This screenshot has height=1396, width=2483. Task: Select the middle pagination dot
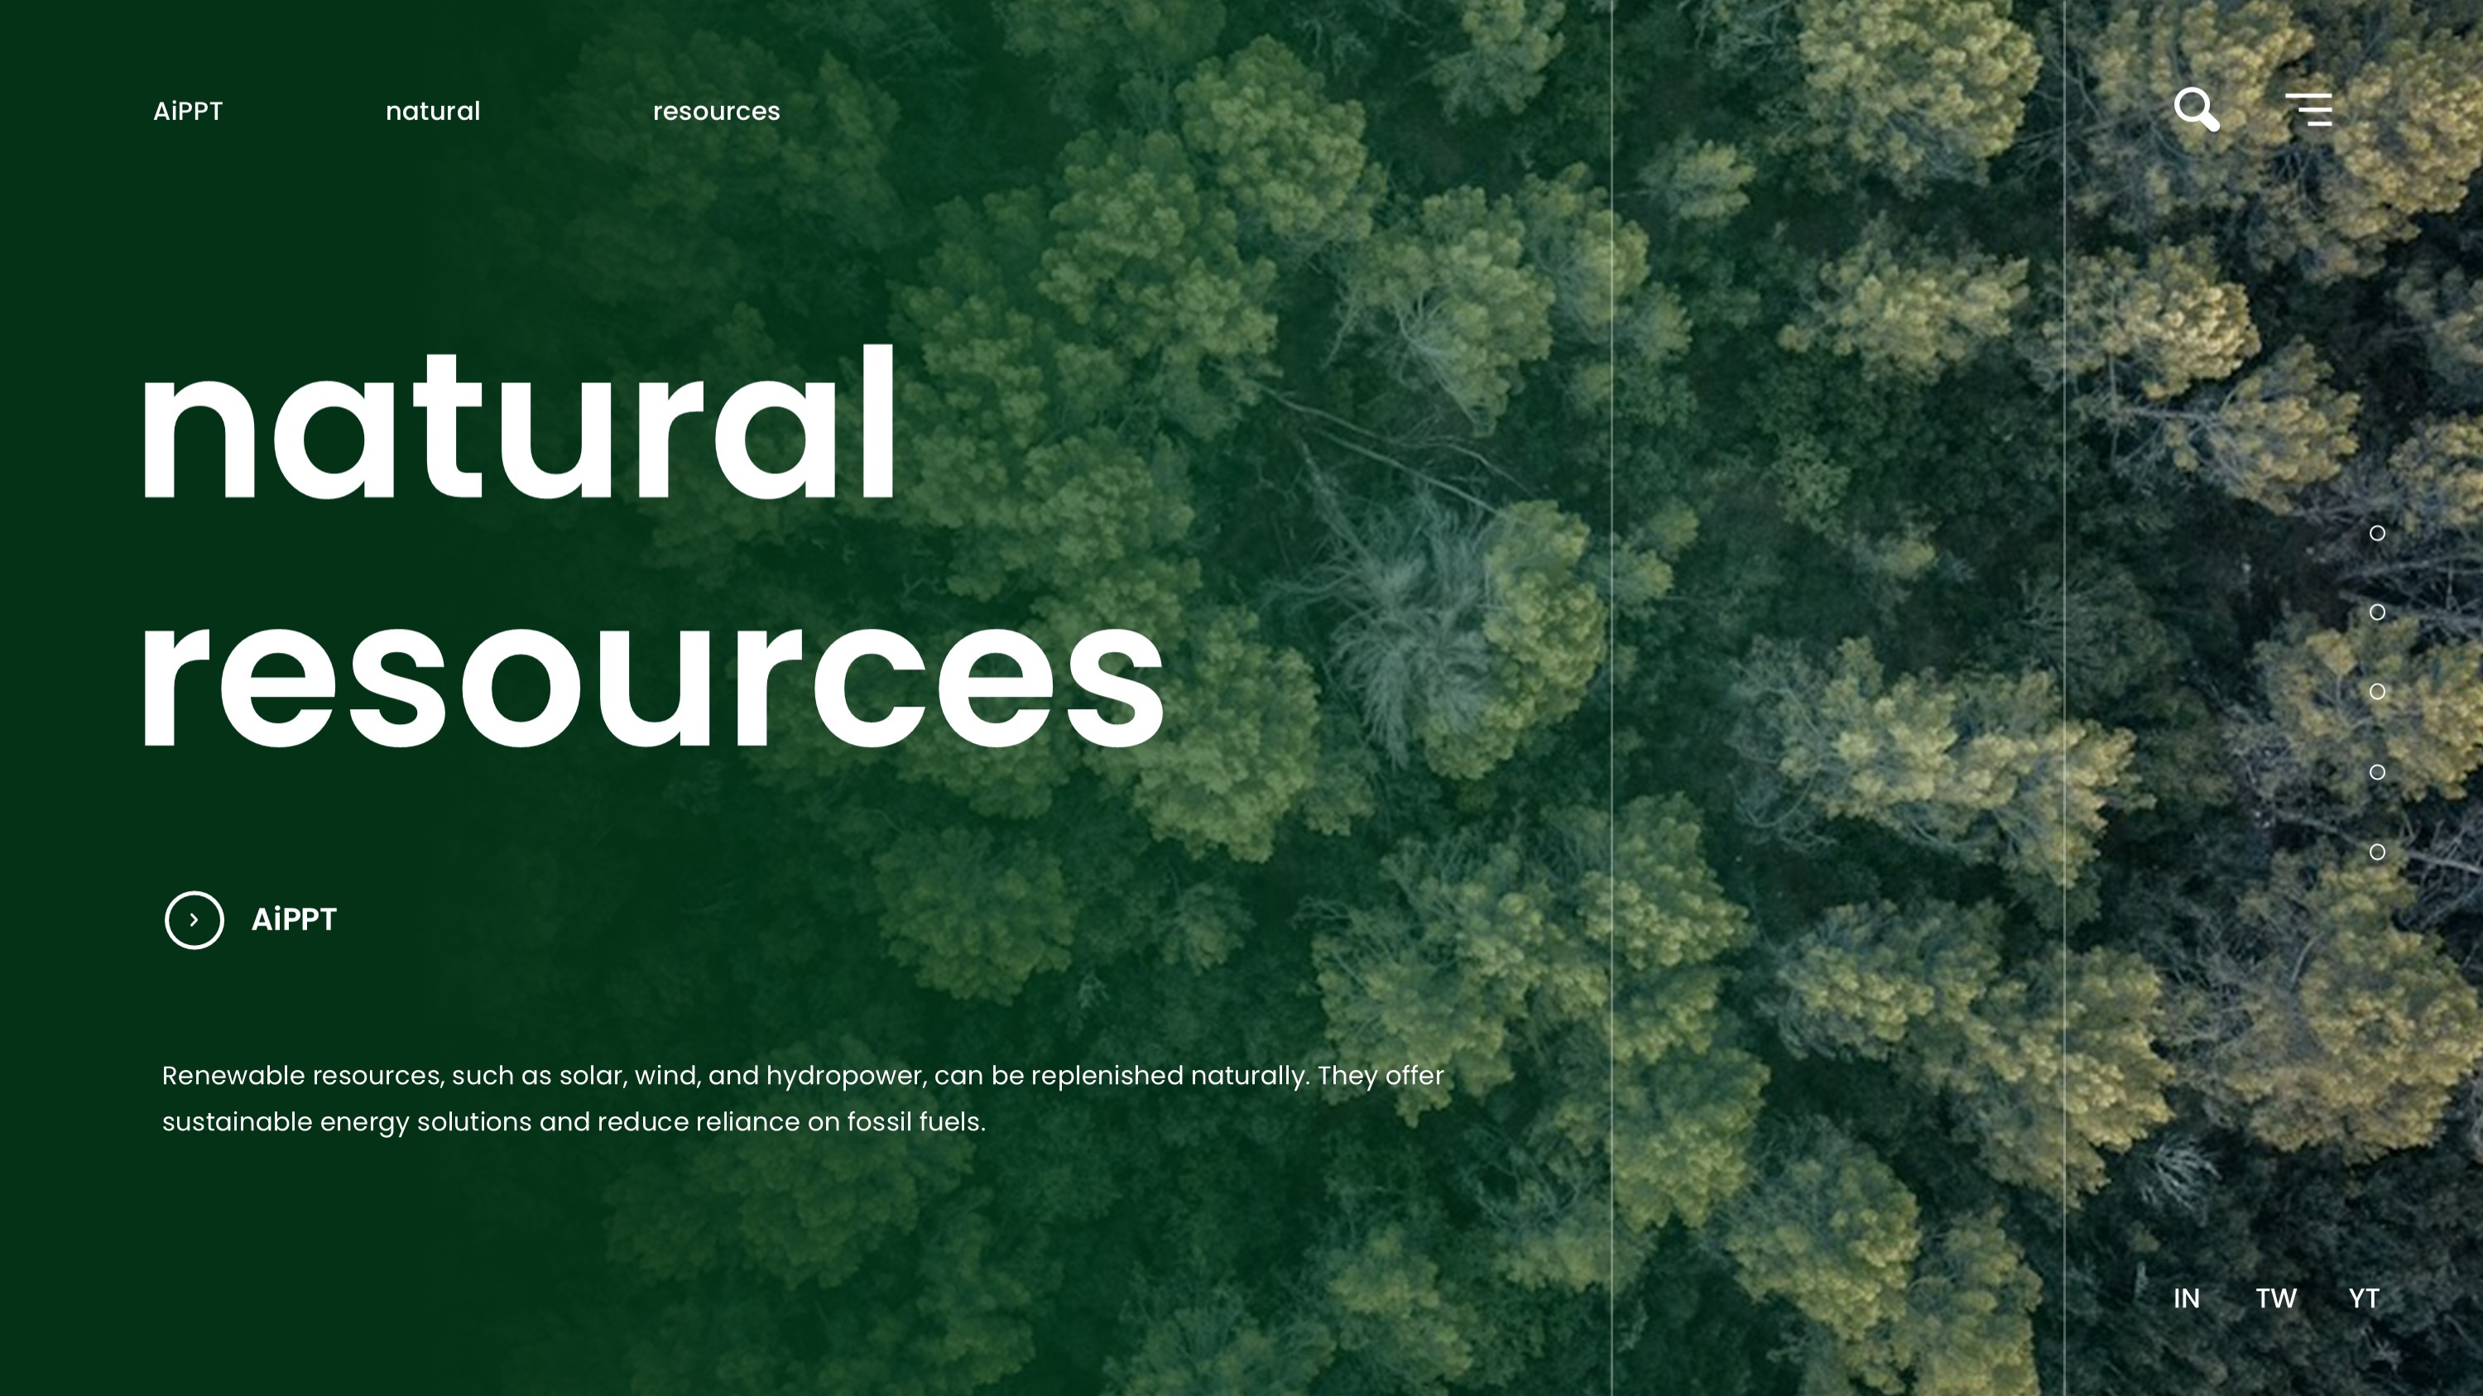coord(2378,692)
